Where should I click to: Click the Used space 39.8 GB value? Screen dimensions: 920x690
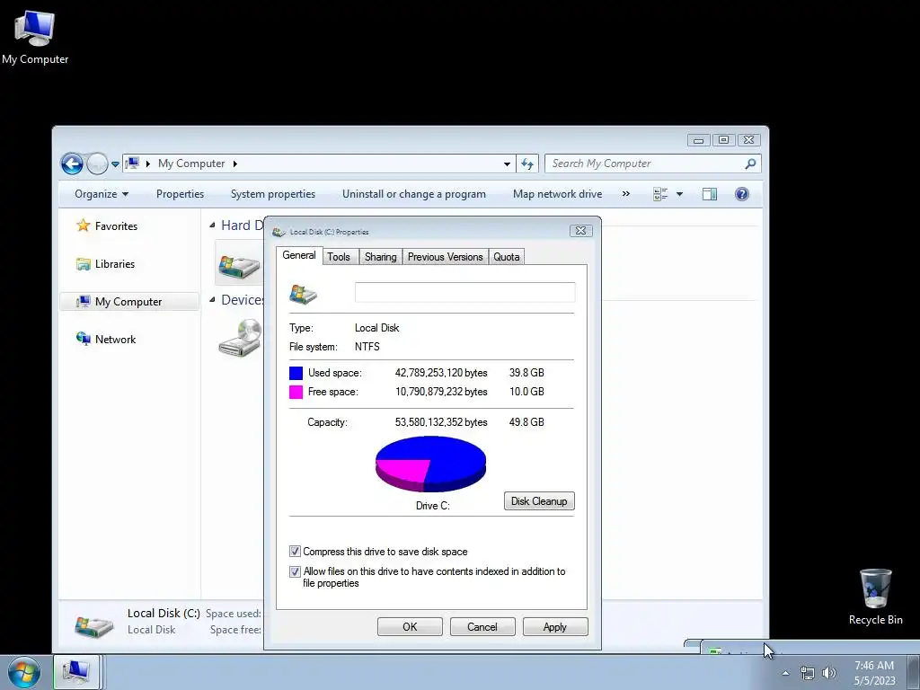tap(526, 373)
